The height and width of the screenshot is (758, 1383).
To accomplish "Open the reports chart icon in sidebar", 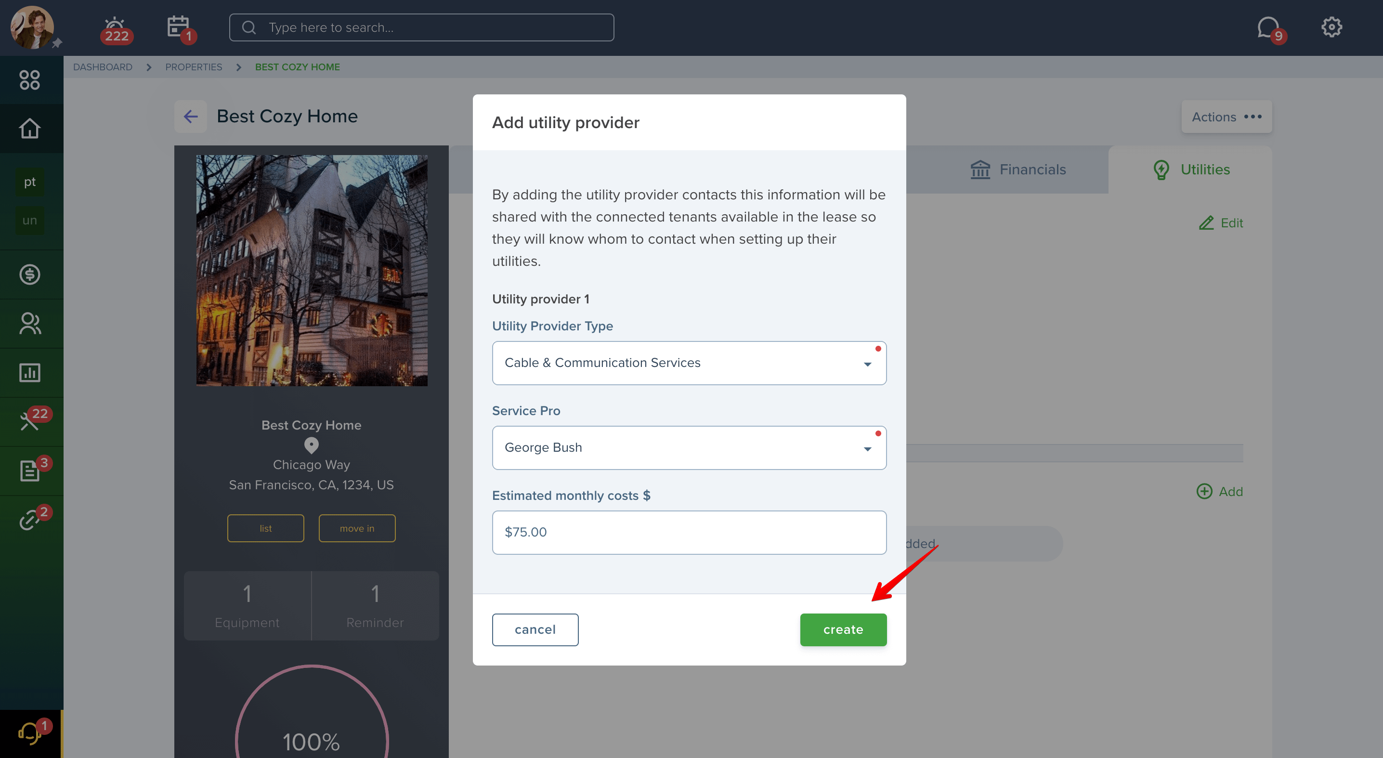I will click(x=29, y=373).
